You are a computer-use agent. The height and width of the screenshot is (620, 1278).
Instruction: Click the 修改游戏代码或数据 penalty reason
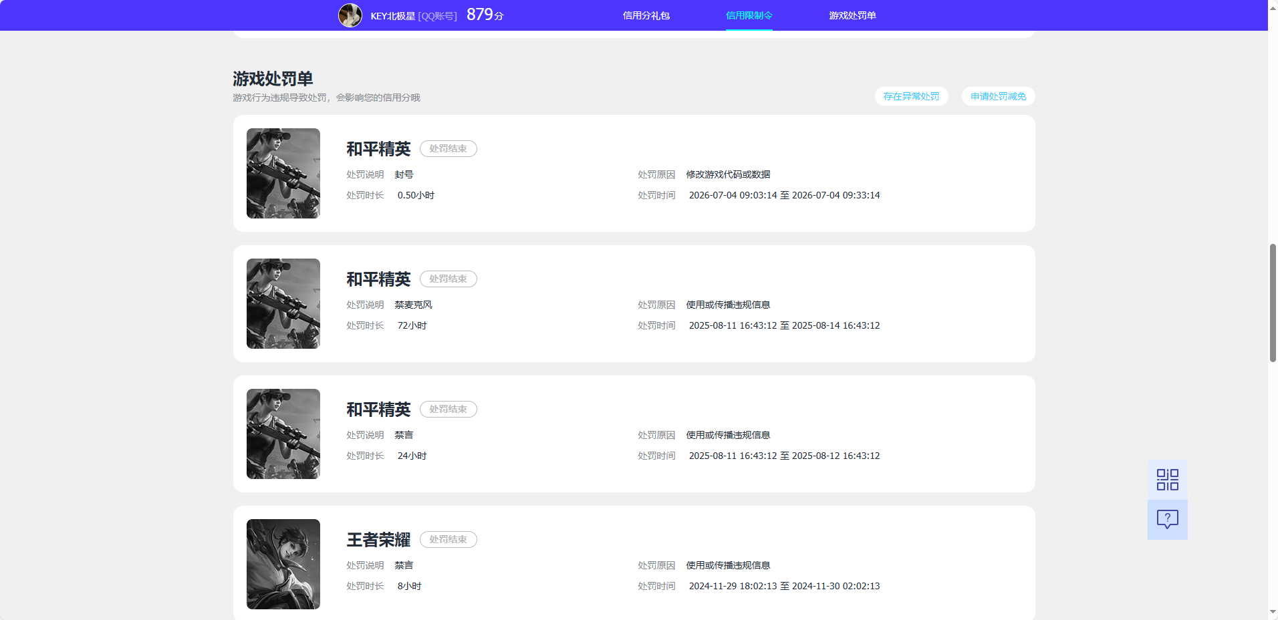(728, 174)
